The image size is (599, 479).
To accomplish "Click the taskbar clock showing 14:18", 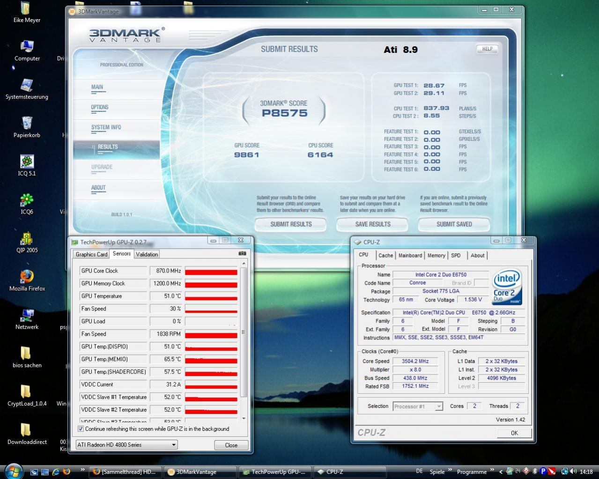I will 586,472.
